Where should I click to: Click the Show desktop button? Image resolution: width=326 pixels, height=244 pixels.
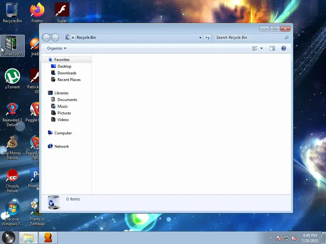pyautogui.click(x=324, y=238)
